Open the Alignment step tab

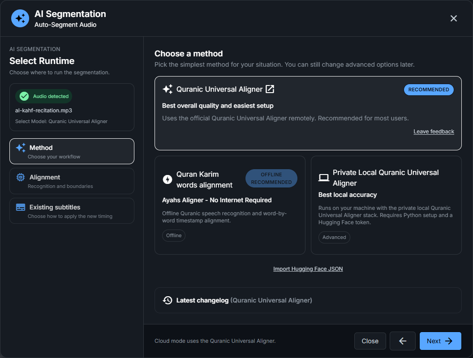(72, 181)
